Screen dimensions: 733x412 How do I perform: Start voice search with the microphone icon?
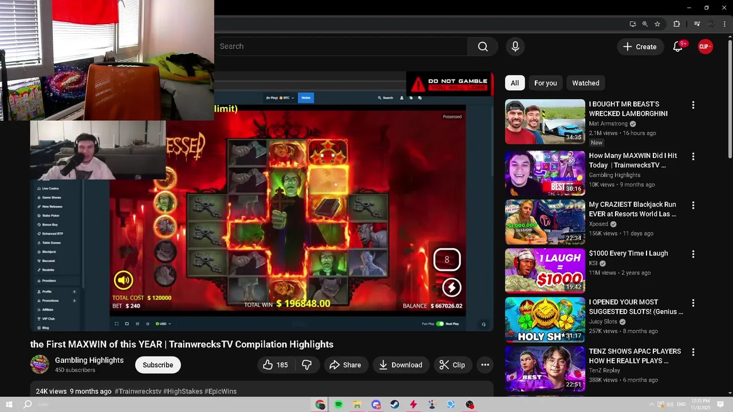(515, 46)
